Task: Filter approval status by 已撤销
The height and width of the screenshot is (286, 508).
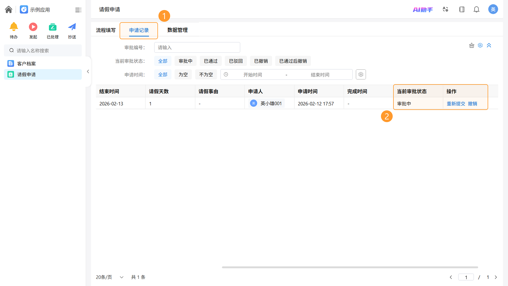Action: tap(261, 61)
